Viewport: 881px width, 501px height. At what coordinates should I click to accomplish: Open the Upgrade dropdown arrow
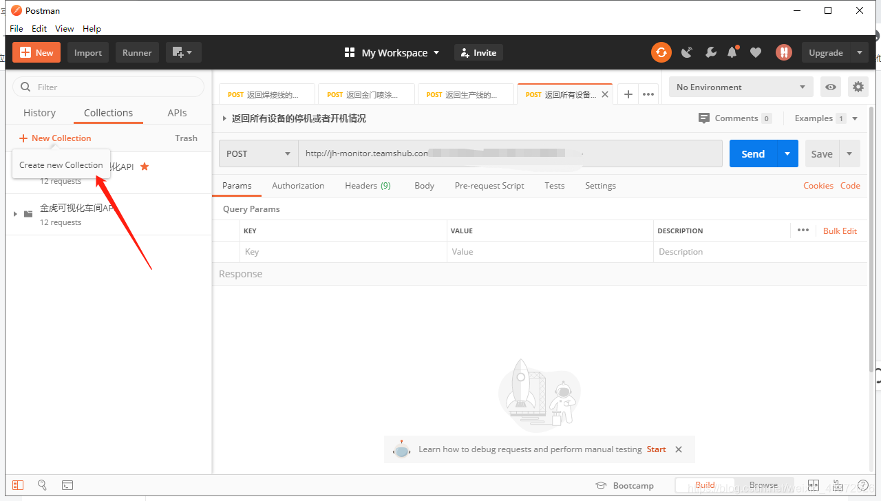859,52
